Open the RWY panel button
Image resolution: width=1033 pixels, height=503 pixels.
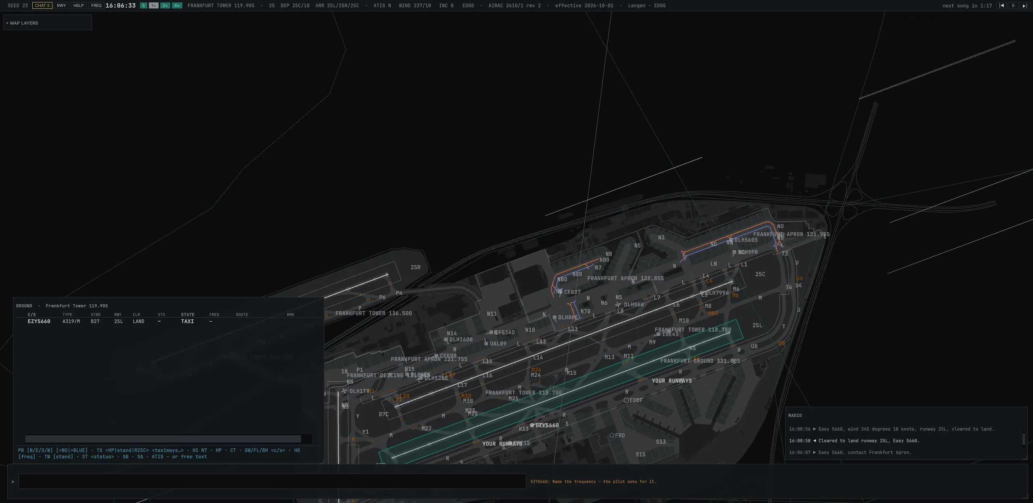click(61, 6)
